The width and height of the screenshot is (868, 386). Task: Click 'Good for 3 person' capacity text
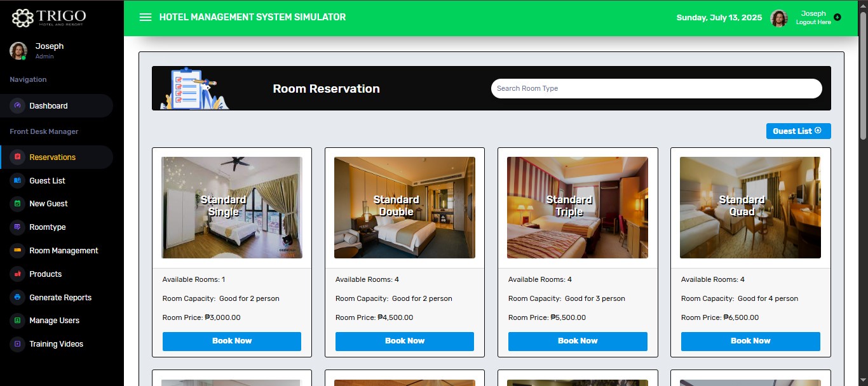[595, 298]
